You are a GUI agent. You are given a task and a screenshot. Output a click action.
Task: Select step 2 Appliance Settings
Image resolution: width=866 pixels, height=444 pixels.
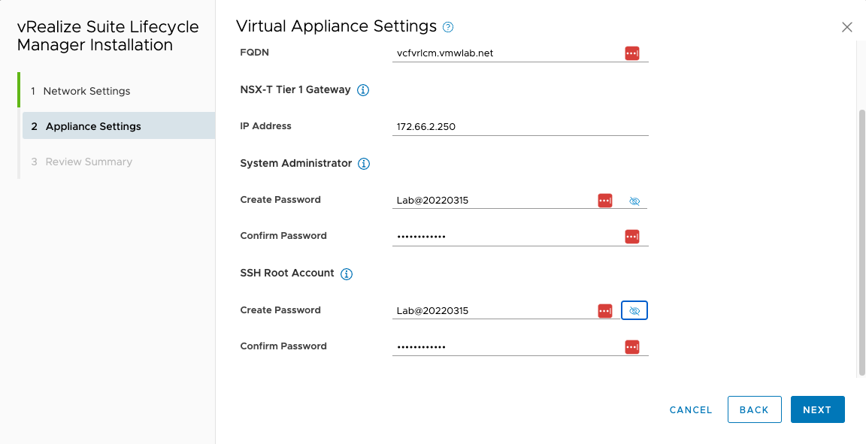pos(119,126)
